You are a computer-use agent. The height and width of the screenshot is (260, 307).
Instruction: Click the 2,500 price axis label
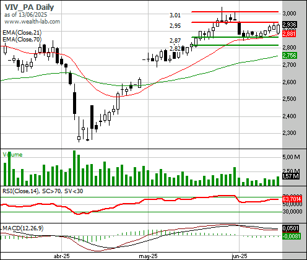tap(289, 99)
